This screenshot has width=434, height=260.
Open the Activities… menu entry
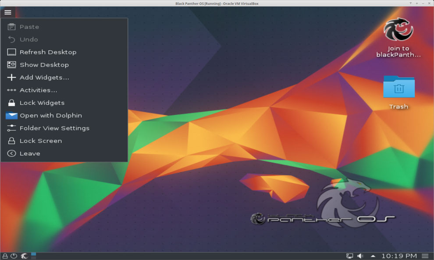pos(64,90)
